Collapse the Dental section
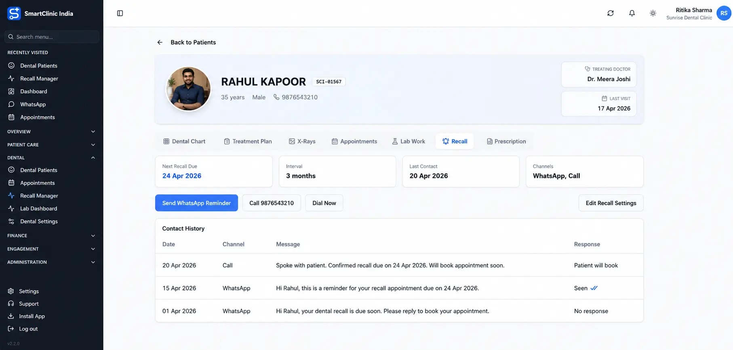733x350 pixels. click(52, 158)
